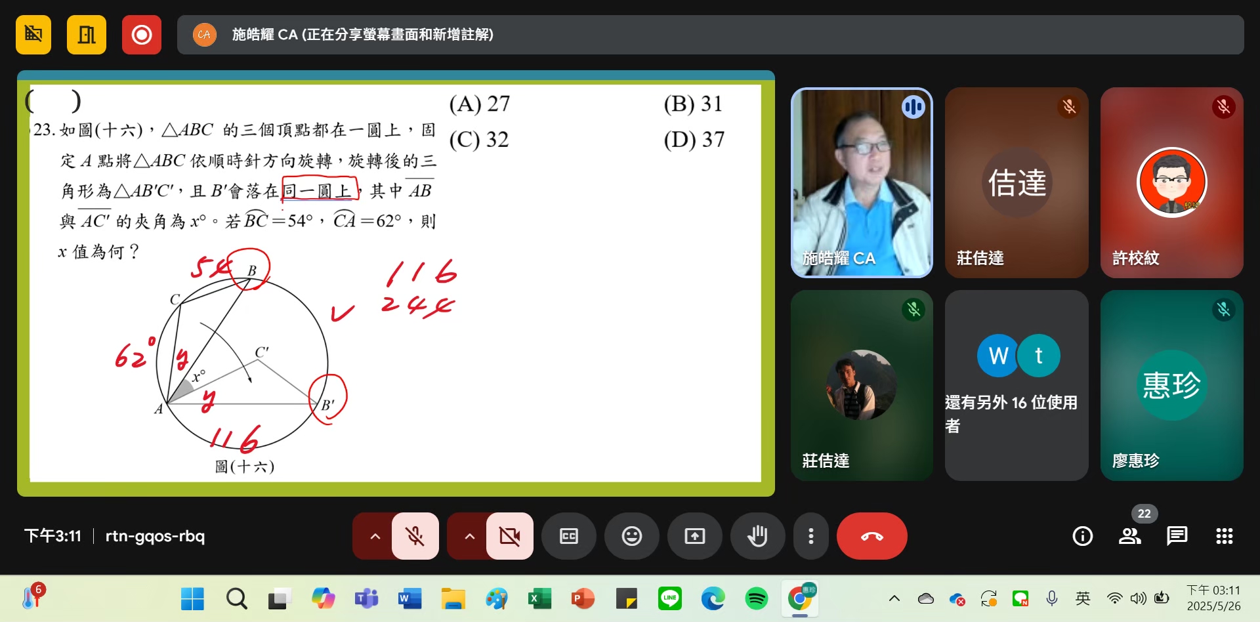The width and height of the screenshot is (1260, 622).
Task: Open Spotify from the taskbar
Action: pyautogui.click(x=756, y=598)
